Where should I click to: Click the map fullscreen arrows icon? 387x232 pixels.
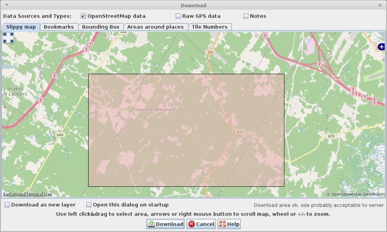click(8, 37)
